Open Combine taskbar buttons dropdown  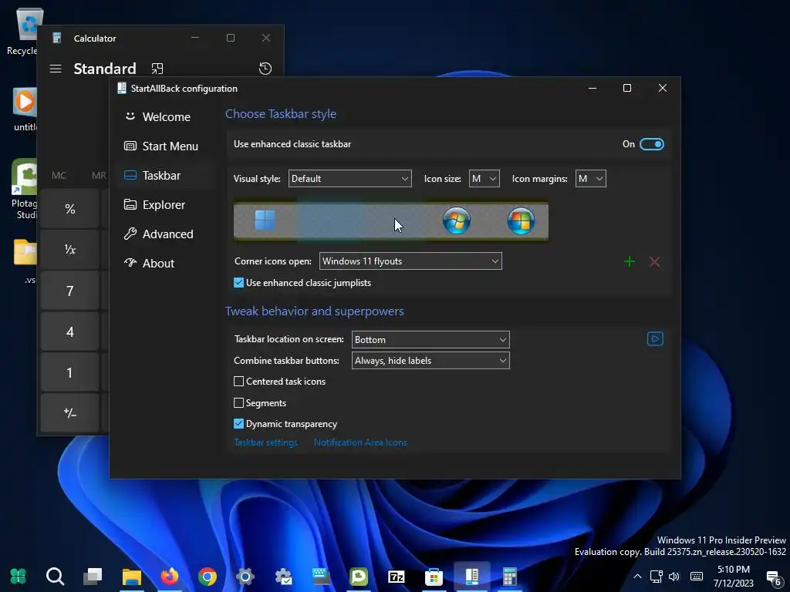click(x=430, y=361)
